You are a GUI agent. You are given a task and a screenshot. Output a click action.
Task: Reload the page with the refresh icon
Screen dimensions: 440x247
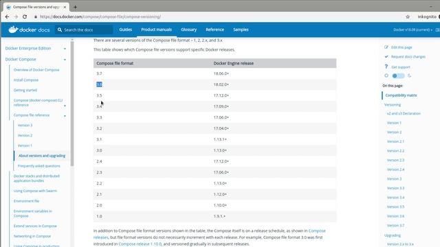point(25,16)
